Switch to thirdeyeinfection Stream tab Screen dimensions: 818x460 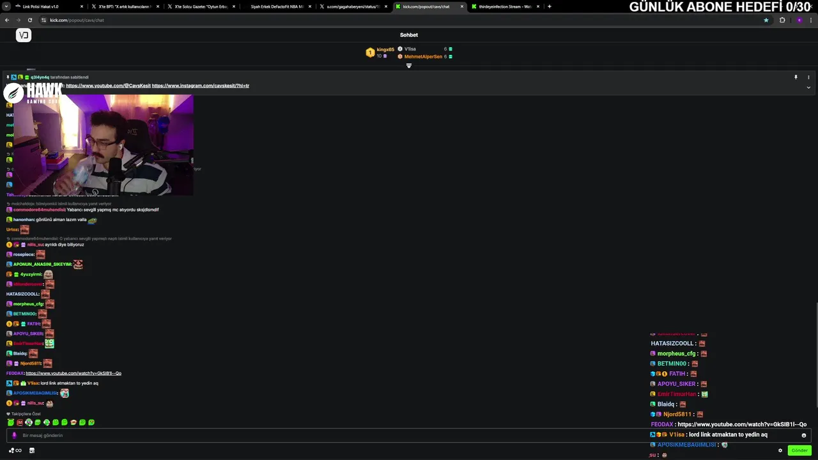pyautogui.click(x=505, y=6)
